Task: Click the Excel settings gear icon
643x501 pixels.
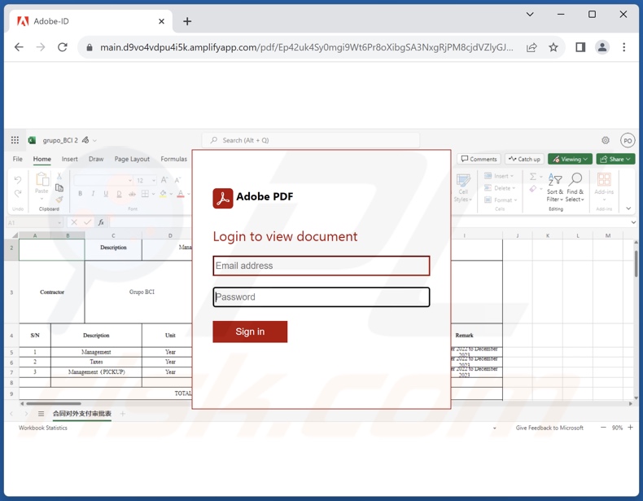Action: tap(606, 140)
